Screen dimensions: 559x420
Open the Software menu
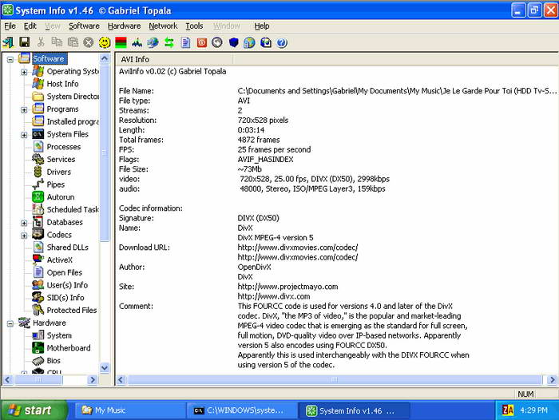[x=84, y=26]
